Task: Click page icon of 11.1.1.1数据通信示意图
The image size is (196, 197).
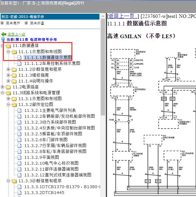Action: point(20,57)
